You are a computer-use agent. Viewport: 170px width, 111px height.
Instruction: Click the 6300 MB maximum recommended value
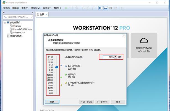coord(72,69)
